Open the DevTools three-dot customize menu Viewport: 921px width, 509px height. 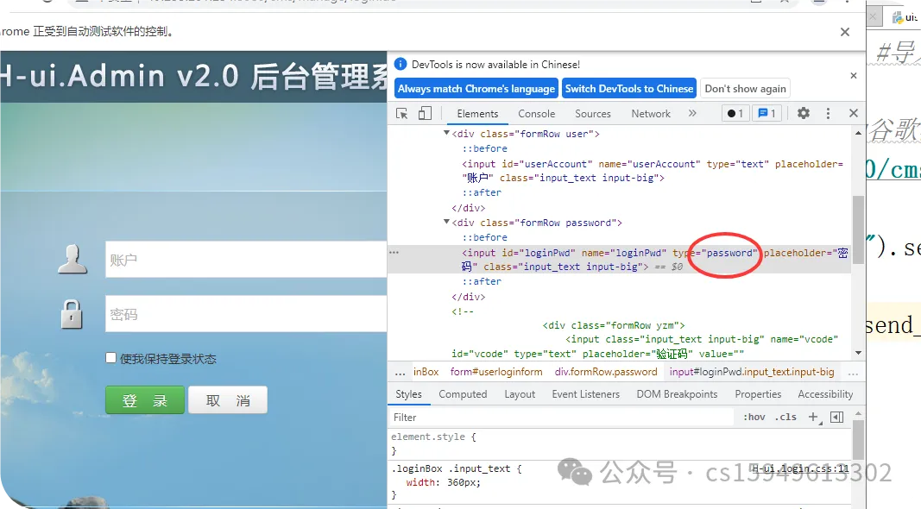[x=828, y=113]
